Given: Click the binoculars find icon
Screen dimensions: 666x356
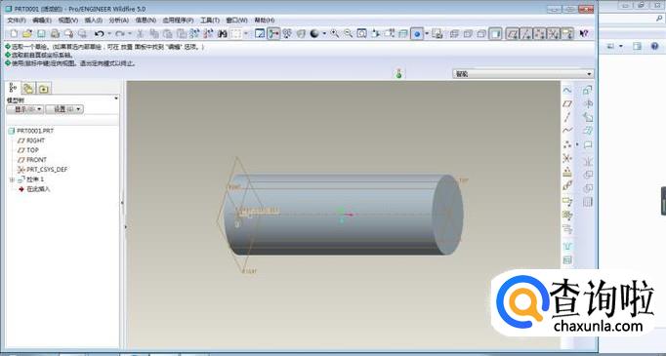Looking at the screenshot, I should 222,33.
